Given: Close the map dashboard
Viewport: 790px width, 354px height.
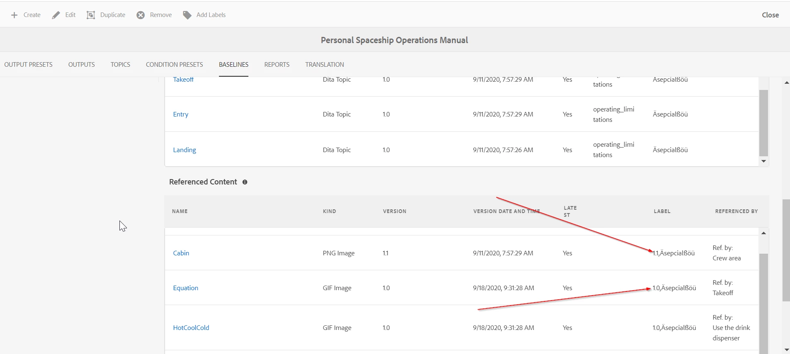Looking at the screenshot, I should [770, 15].
